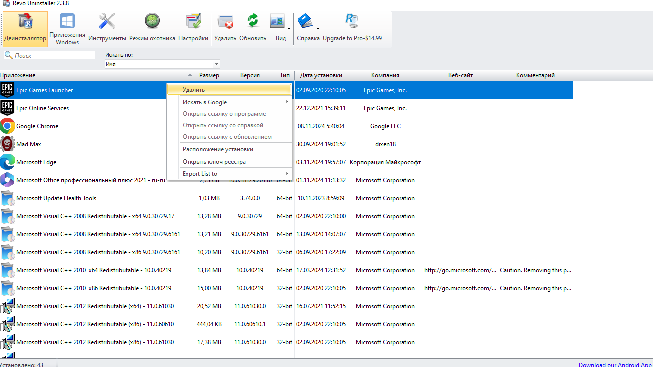Select Открыть ключ реестра menu entry

[229, 162]
